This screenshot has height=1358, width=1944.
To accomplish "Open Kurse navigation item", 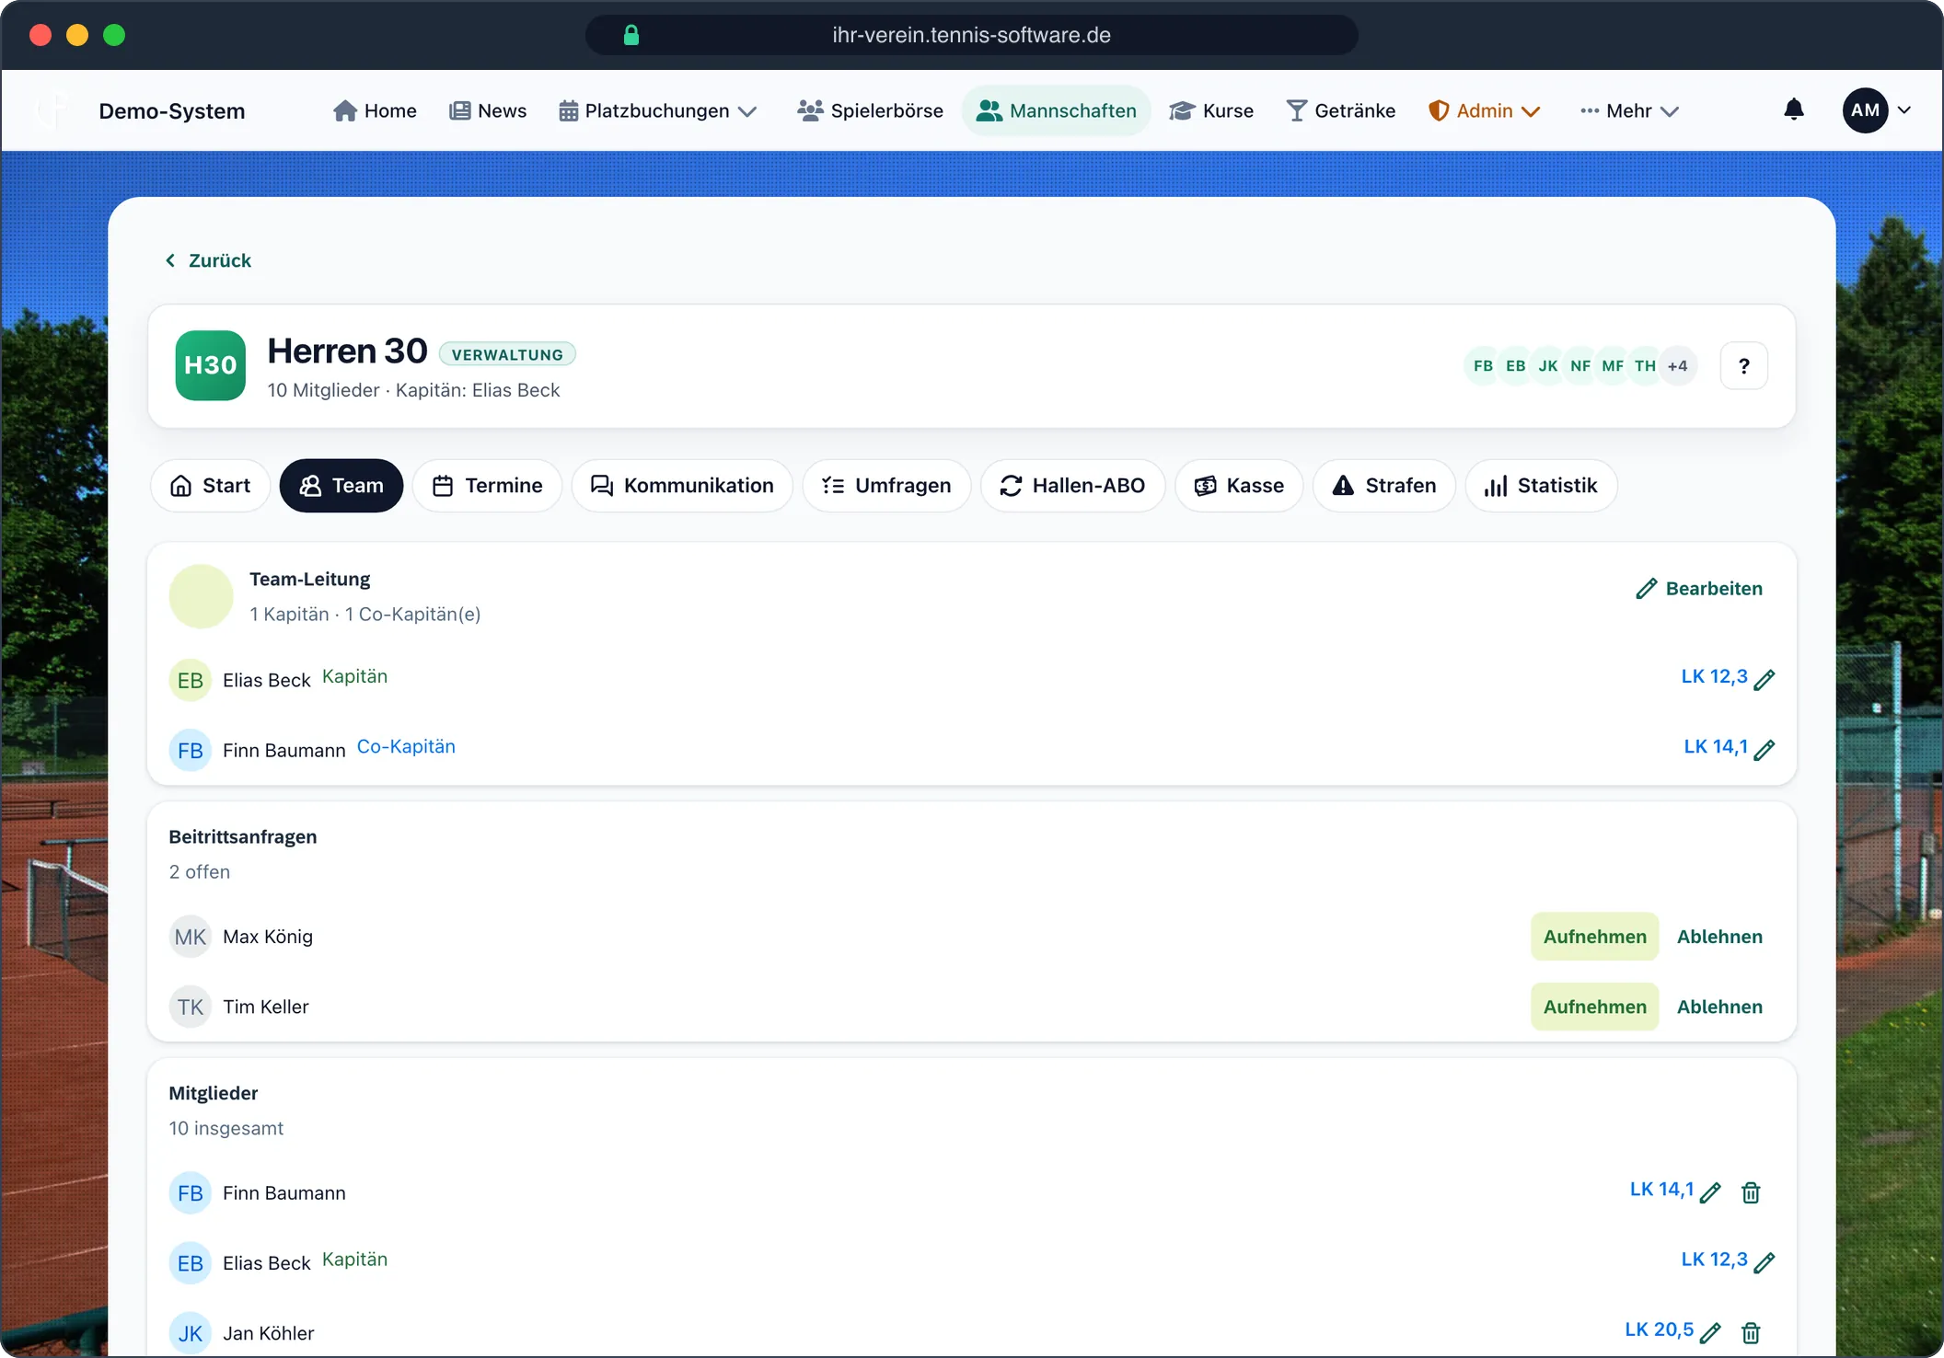I will 1211,110.
